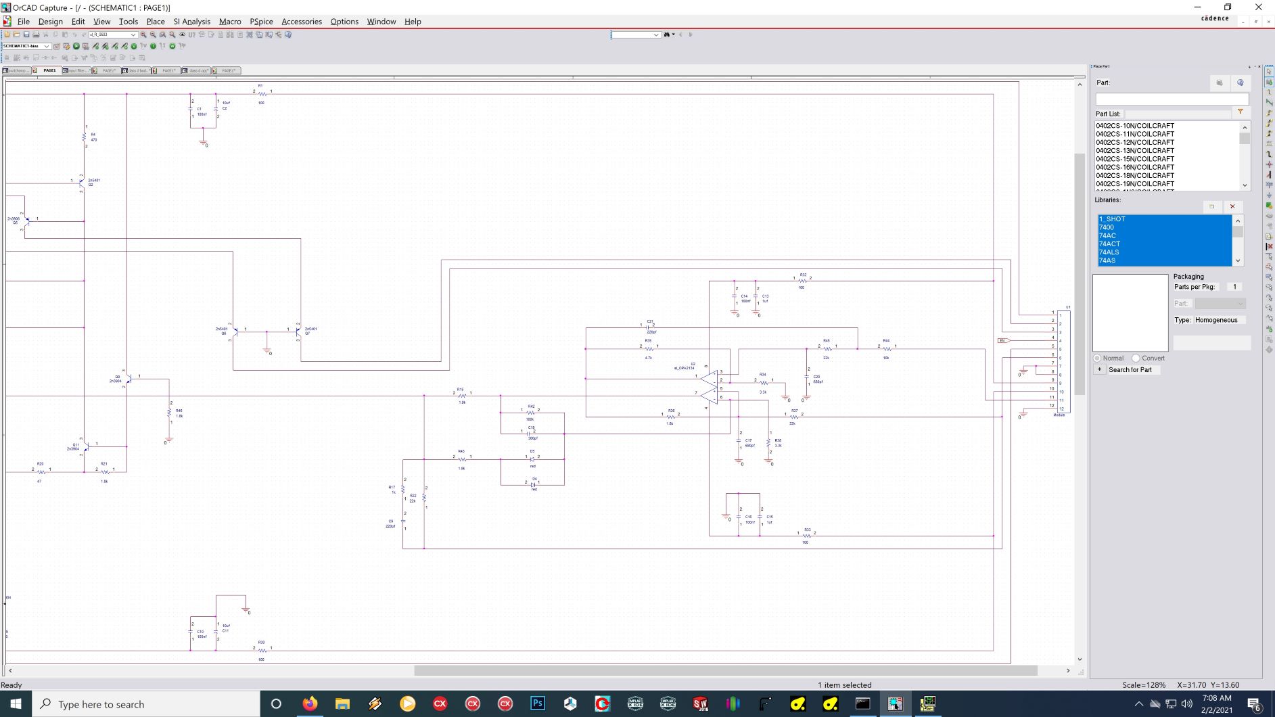Open File Explorer from the taskbar
Viewport: 1275px width, 717px height.
[x=342, y=703]
